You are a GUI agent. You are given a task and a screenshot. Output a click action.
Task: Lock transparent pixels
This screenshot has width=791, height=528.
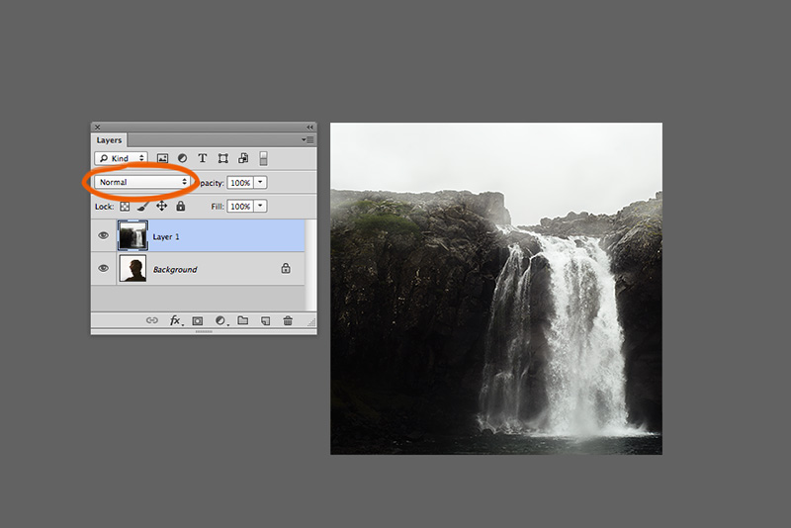pyautogui.click(x=125, y=207)
